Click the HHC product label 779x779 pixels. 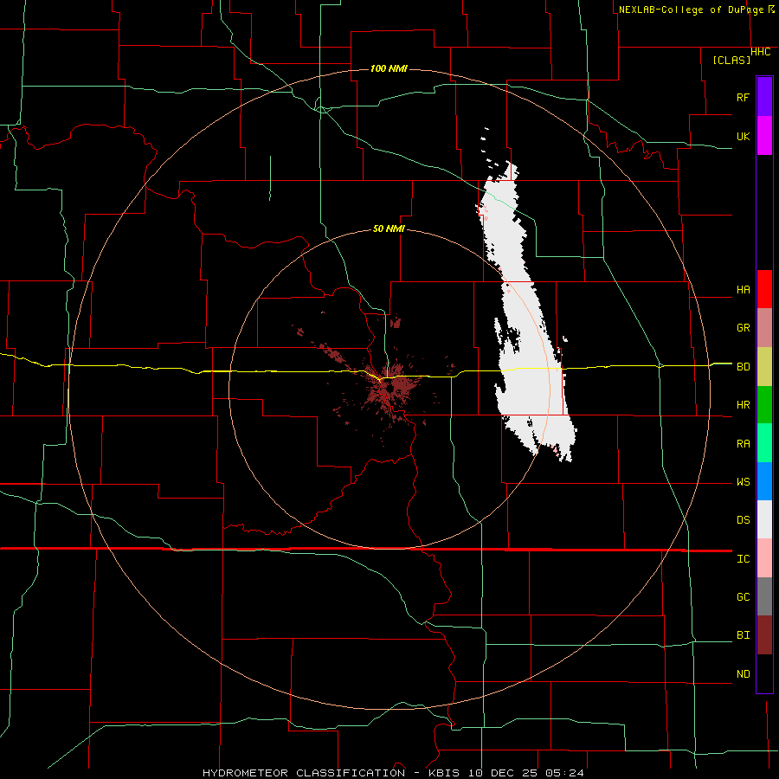coord(760,52)
